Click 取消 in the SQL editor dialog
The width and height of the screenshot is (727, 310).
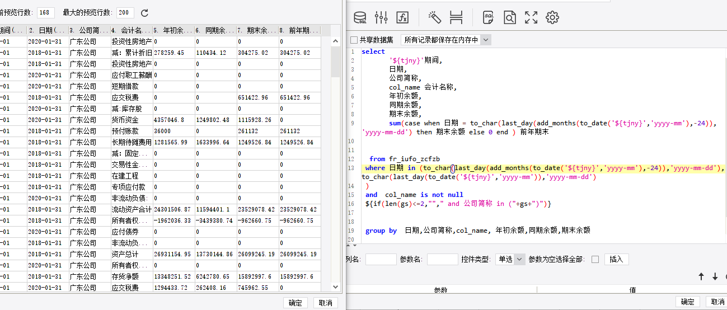[x=717, y=302]
